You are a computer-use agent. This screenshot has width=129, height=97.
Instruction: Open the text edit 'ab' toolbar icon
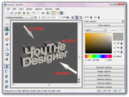(x=43, y=13)
